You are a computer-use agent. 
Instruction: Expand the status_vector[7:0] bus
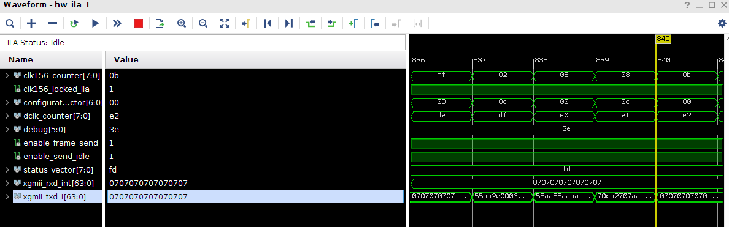[7, 169]
